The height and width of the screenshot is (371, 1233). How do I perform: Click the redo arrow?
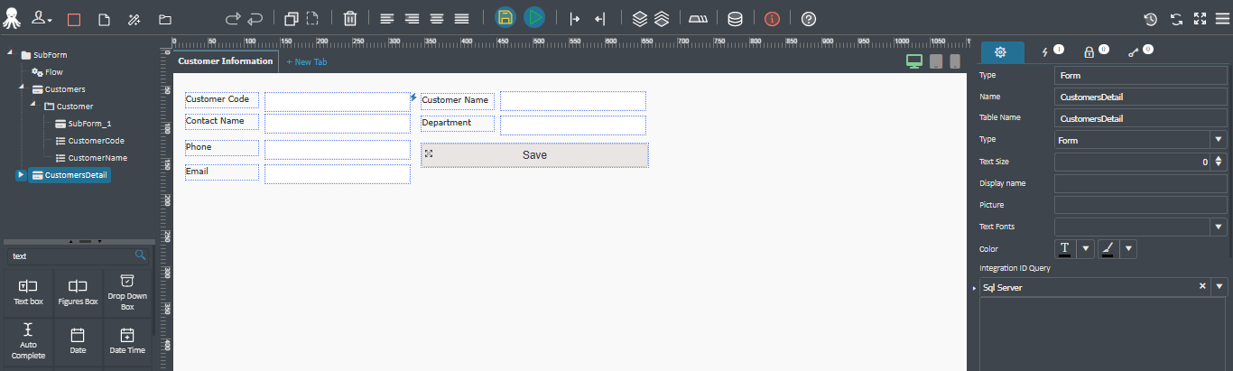233,19
